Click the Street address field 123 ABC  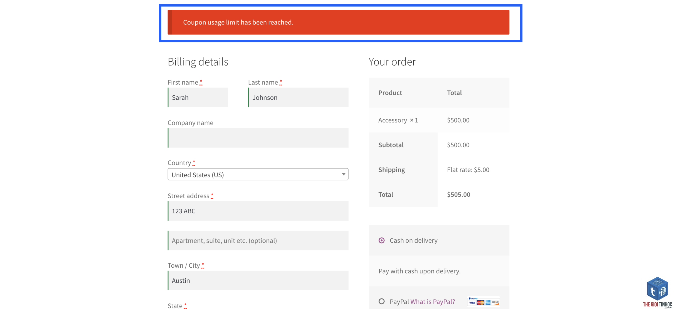click(258, 211)
